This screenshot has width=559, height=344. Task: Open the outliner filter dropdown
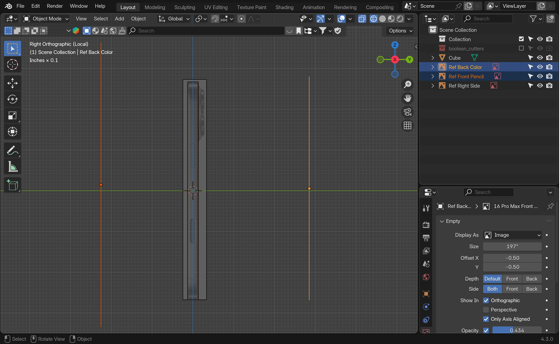coord(536,19)
